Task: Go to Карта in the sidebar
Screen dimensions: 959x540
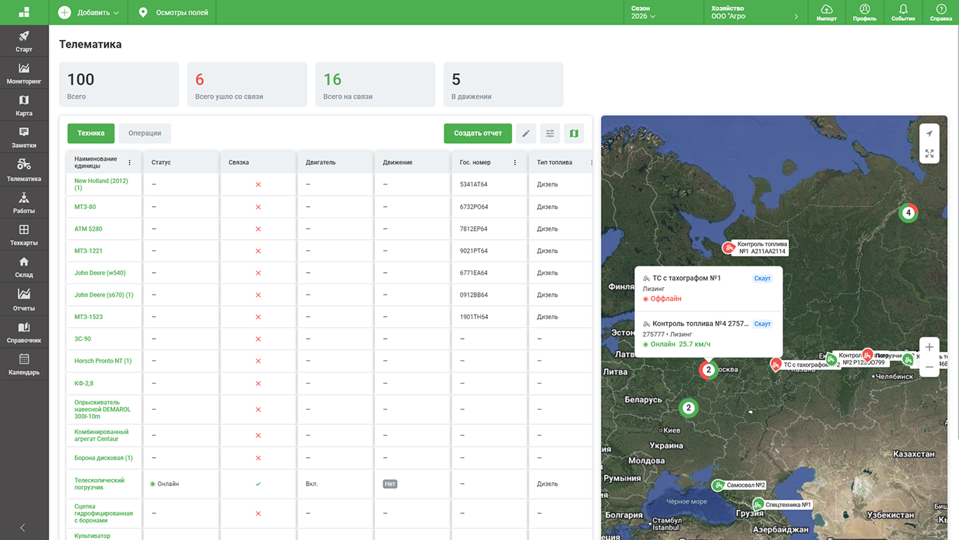Action: click(24, 105)
